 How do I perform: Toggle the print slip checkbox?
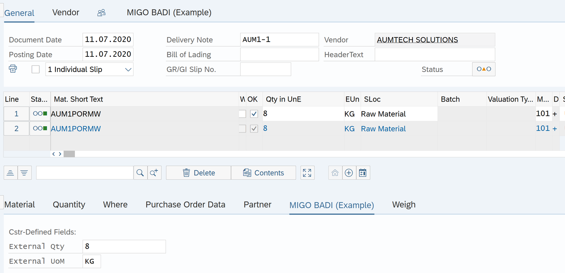[x=36, y=69]
